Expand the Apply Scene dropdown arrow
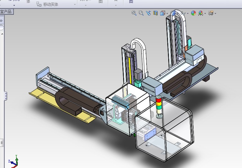This screenshot has width=242, height=168. click(x=205, y=14)
